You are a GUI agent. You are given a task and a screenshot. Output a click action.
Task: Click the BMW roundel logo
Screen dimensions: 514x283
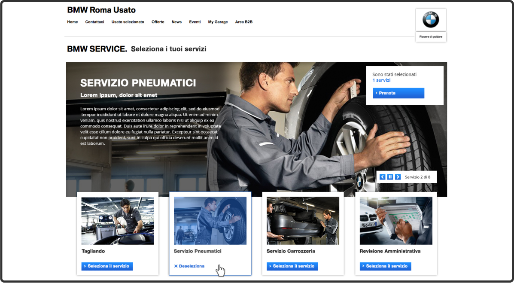[430, 19]
